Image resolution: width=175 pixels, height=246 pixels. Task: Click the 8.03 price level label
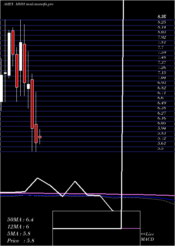[x=162, y=32]
